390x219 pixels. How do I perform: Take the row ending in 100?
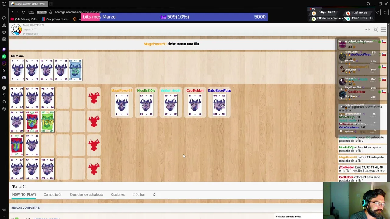[x=94, y=121]
